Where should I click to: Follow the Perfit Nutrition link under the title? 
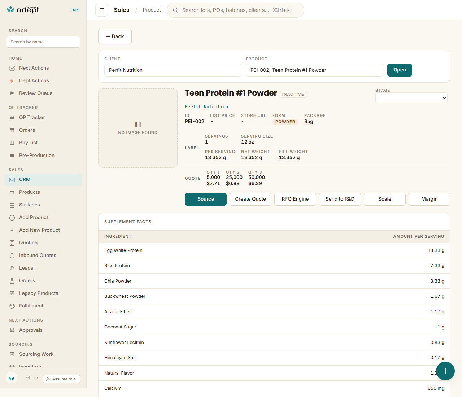pyautogui.click(x=206, y=107)
